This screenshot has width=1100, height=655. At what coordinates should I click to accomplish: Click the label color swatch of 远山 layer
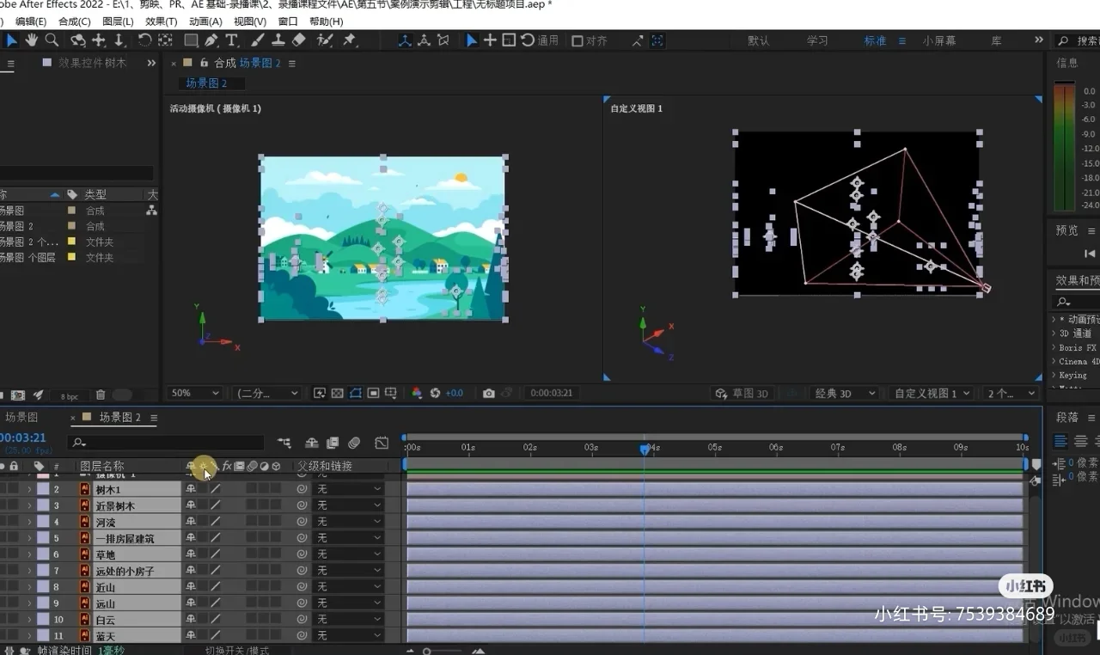click(43, 603)
